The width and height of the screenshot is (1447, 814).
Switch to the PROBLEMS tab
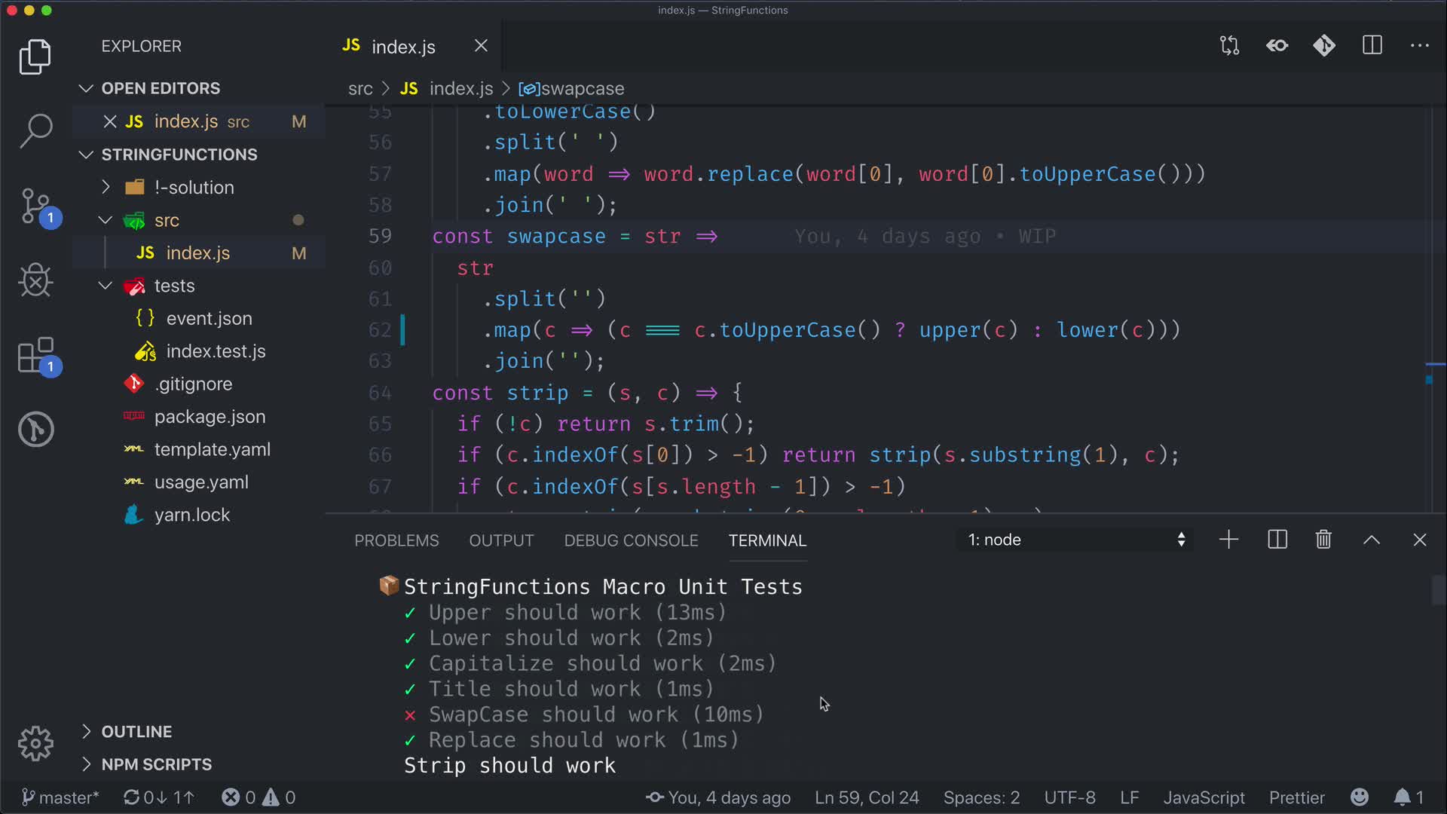pyautogui.click(x=396, y=540)
